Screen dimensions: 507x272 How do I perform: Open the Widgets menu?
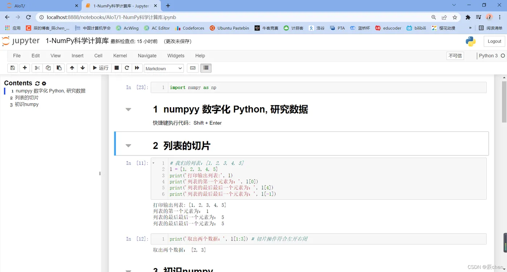[x=176, y=56]
